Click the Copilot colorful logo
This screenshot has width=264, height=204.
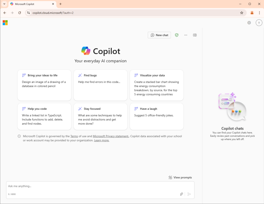point(86,51)
